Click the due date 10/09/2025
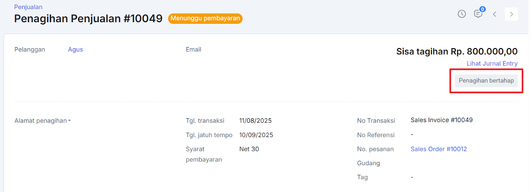Image resolution: width=530 pixels, height=192 pixels. tap(256, 135)
